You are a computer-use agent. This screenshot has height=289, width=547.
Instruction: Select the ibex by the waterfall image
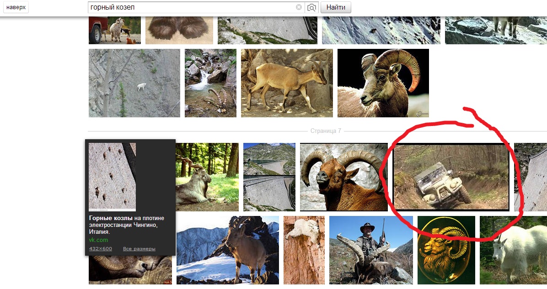(x=210, y=83)
